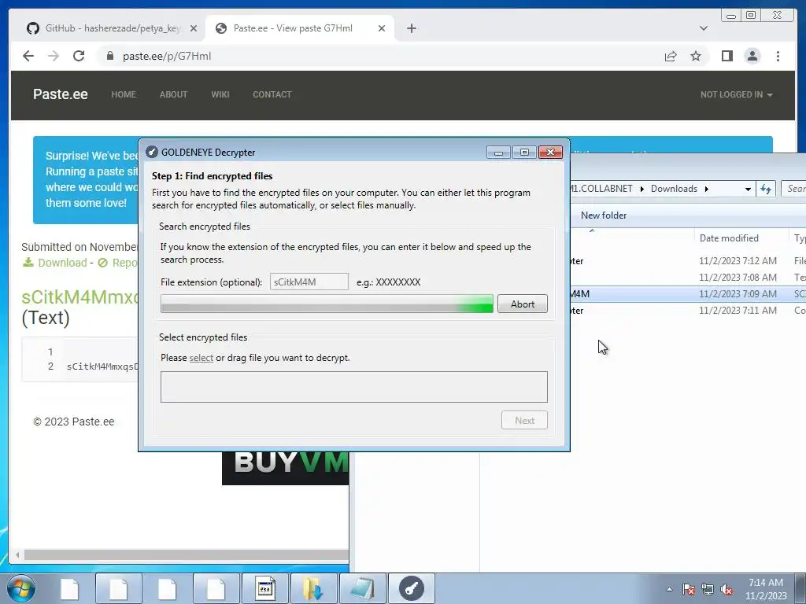806x604 pixels.
Task: Open the Windows Start button
Action: click(x=21, y=588)
